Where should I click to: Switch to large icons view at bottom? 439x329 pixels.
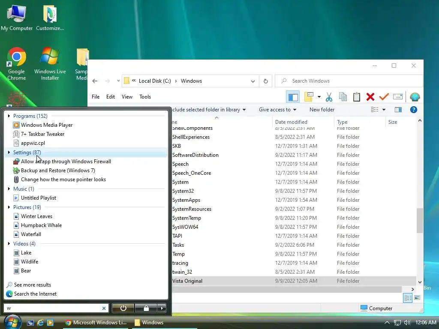417,298
